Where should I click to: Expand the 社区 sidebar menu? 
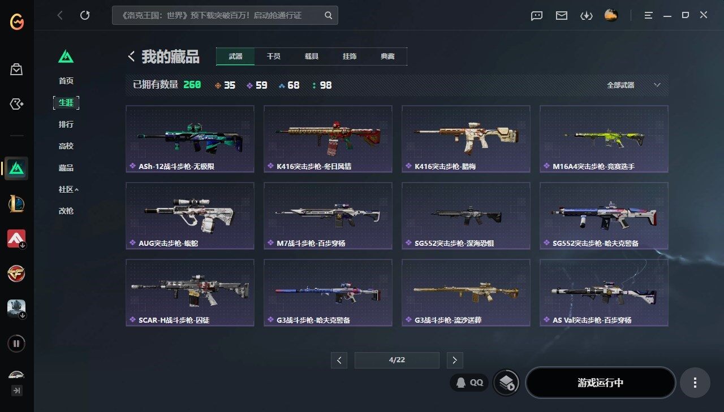(68, 189)
